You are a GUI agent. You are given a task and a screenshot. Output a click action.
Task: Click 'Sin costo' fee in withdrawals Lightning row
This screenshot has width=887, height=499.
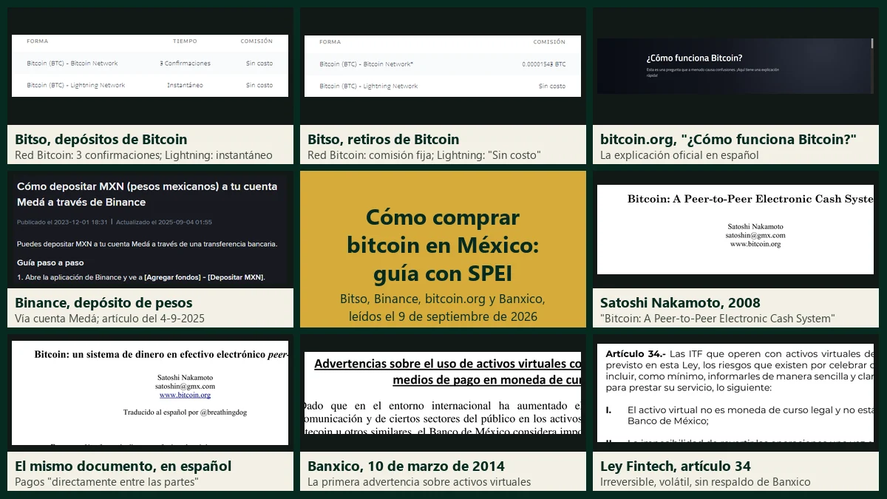point(552,86)
